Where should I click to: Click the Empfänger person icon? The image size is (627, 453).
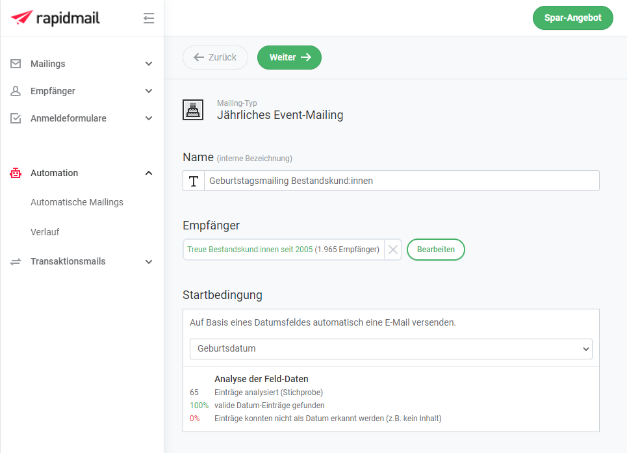14,91
